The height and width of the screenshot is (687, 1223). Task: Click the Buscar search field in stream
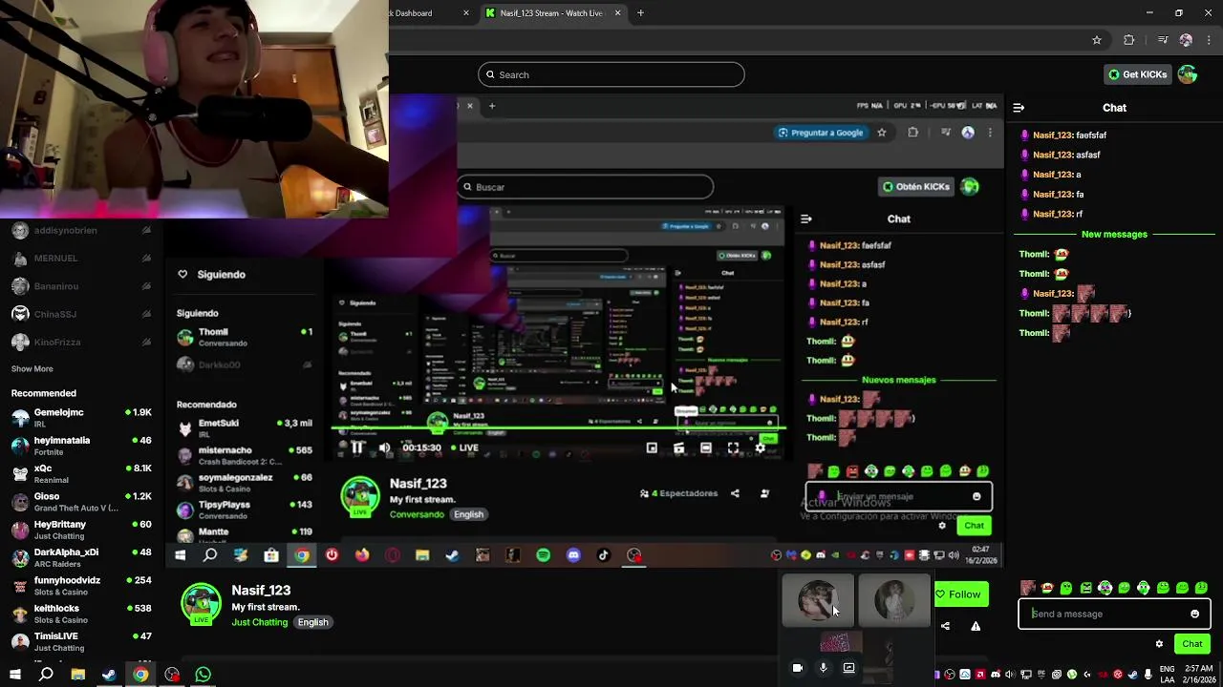click(x=585, y=187)
